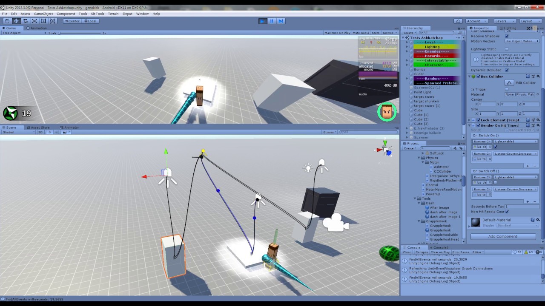Viewport: 545px width, 306px height.
Task: Expand the Level group in Hierarchy
Action: point(407,42)
